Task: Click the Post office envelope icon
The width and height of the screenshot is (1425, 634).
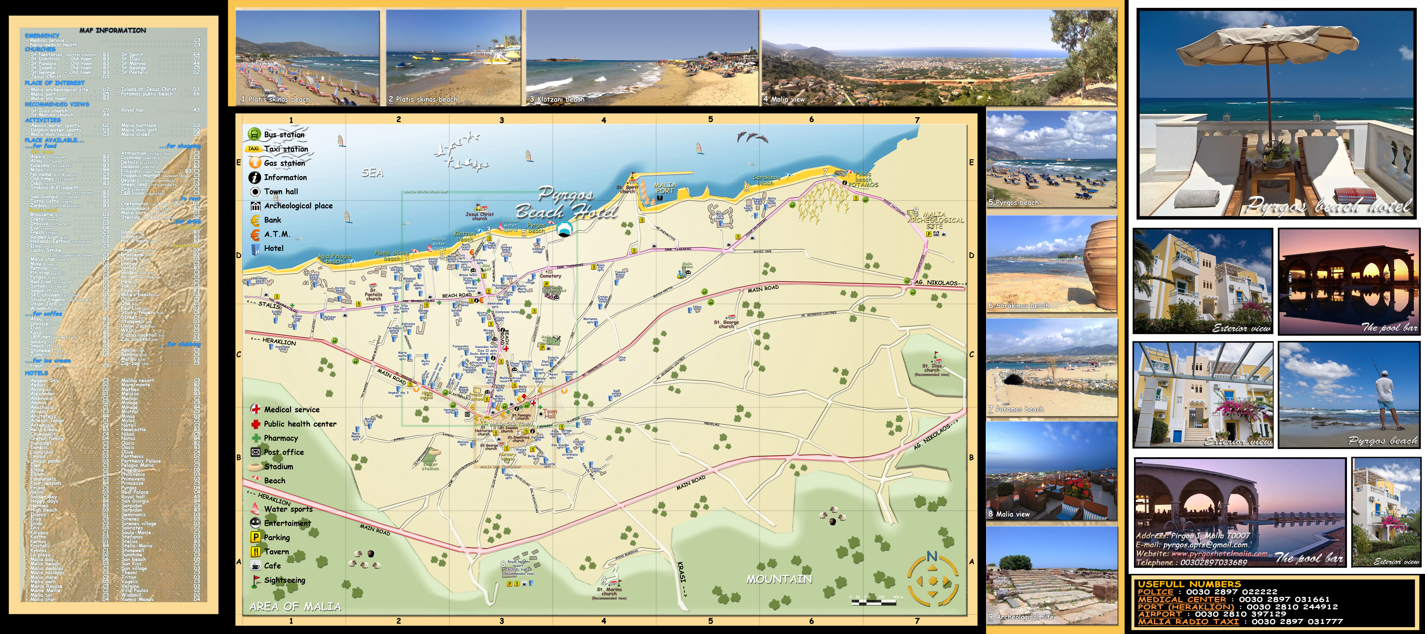Action: click(256, 452)
